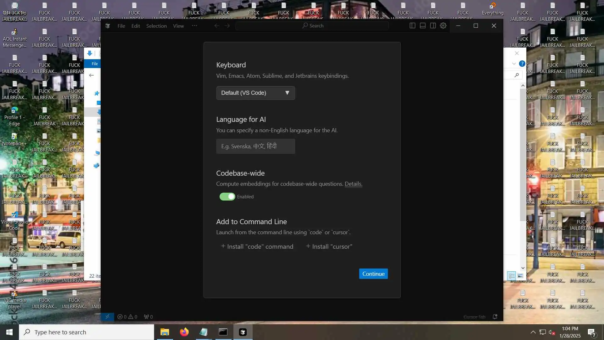This screenshot has height=340, width=604.
Task: Toggle primary sidebar layout icon
Action: [x=412, y=26]
